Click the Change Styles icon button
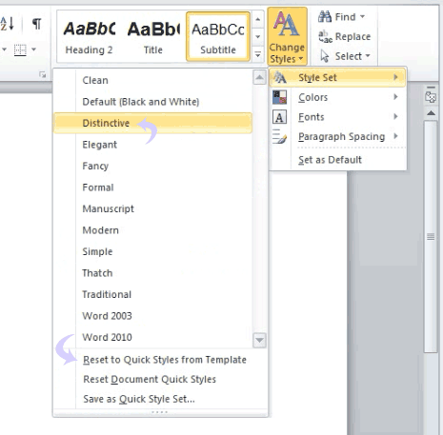The width and height of the screenshot is (443, 435). [287, 36]
